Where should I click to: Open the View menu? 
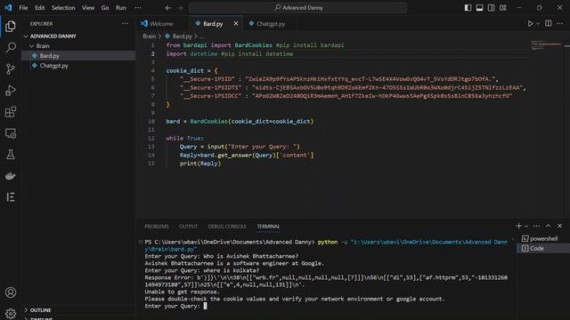(x=88, y=8)
